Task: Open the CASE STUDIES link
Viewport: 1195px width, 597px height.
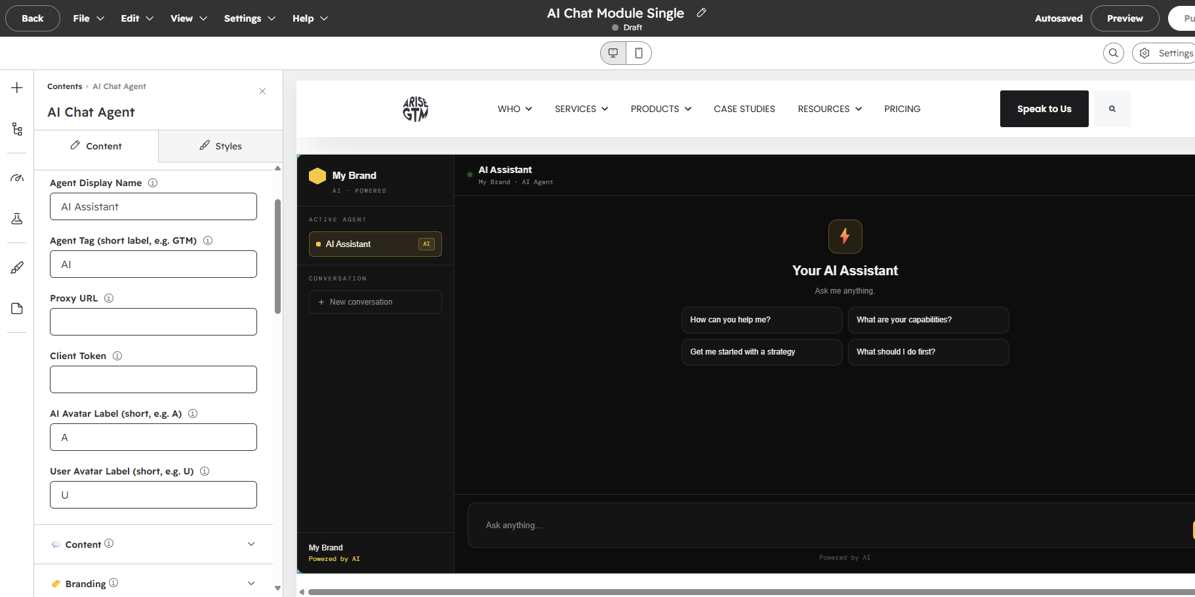Action: [x=744, y=109]
